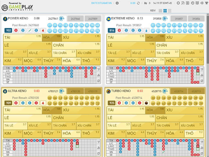Viewport: 209px width, 157px height.
Task: Bet on HỎA element in Ultra Keno
Action: click(x=71, y=134)
